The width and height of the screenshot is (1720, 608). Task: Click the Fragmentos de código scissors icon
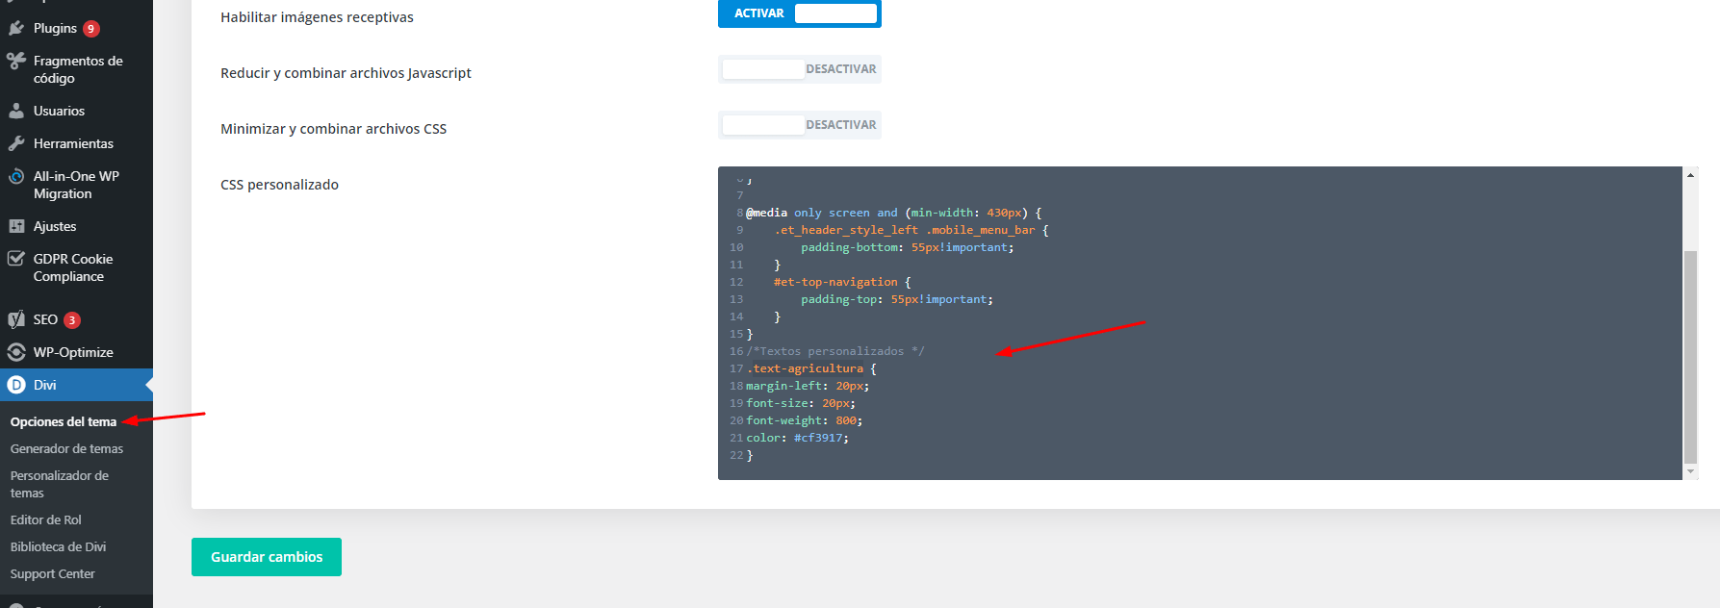pyautogui.click(x=16, y=62)
